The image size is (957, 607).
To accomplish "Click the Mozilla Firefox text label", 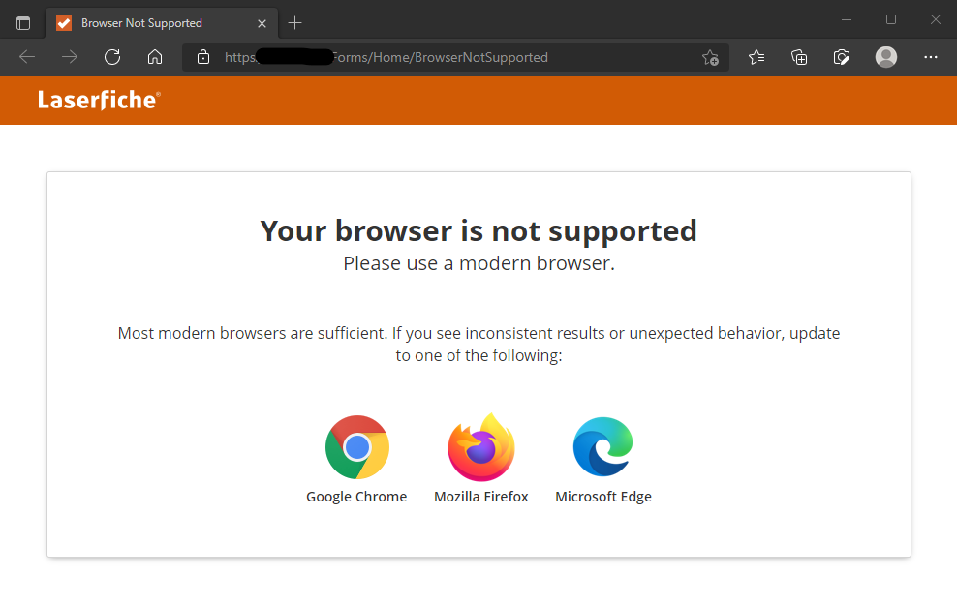I will (481, 497).
